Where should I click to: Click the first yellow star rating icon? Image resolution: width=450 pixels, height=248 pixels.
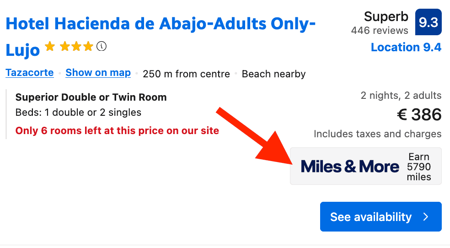50,46
